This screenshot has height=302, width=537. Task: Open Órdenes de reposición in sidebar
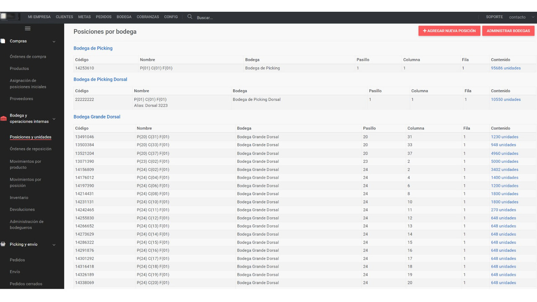click(x=31, y=149)
